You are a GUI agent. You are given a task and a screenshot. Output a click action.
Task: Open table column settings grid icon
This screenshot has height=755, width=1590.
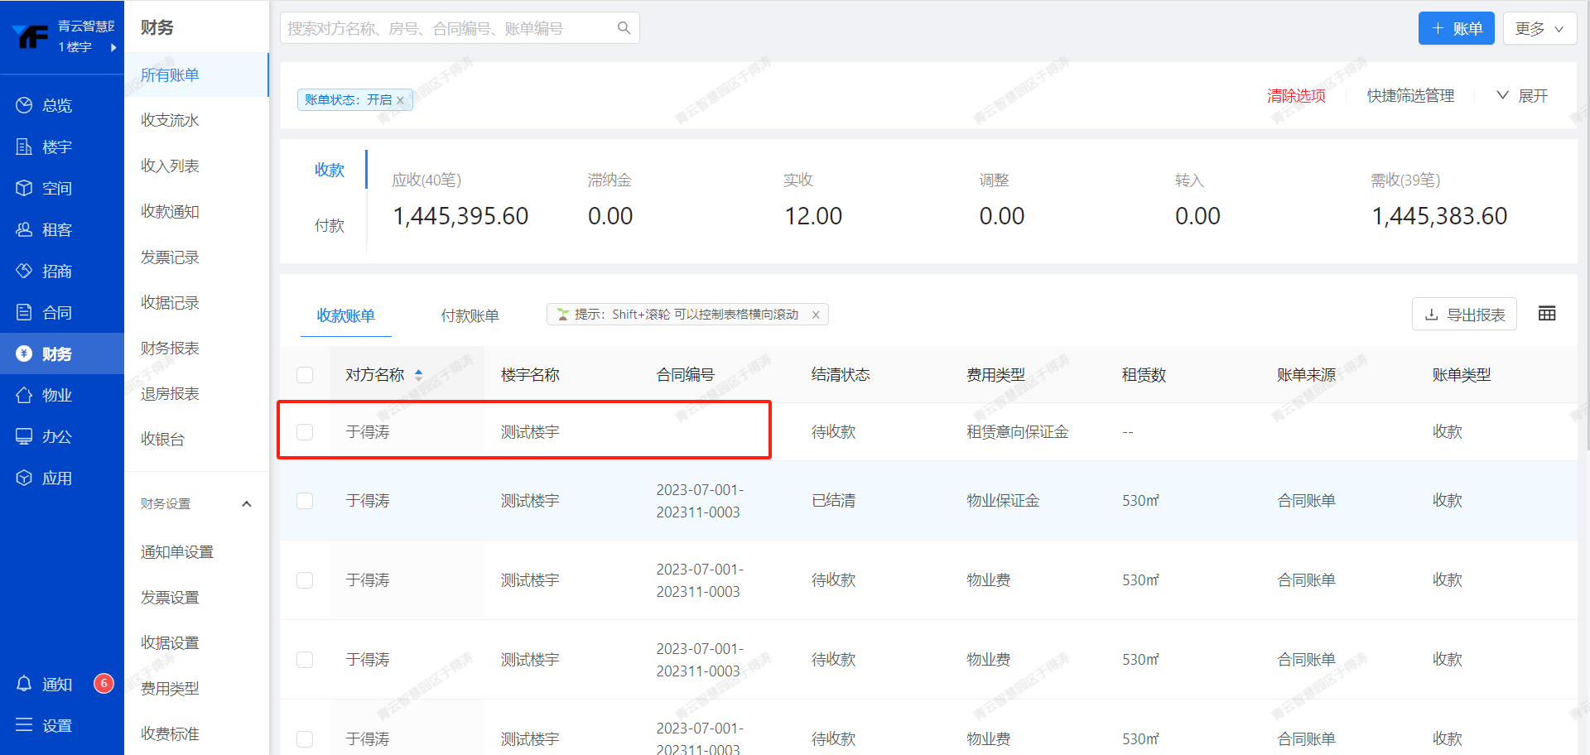click(x=1546, y=314)
